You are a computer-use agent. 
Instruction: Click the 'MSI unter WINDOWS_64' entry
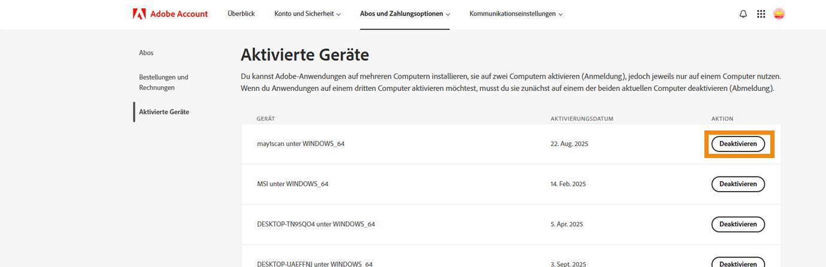click(292, 184)
